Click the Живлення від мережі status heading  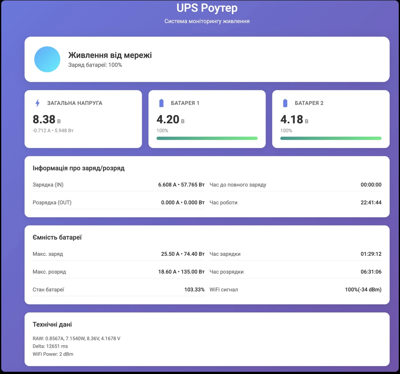tap(110, 55)
